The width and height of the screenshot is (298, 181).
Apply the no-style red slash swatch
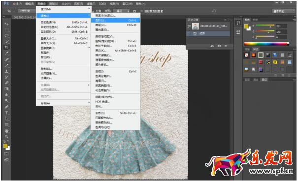[x=246, y=55]
